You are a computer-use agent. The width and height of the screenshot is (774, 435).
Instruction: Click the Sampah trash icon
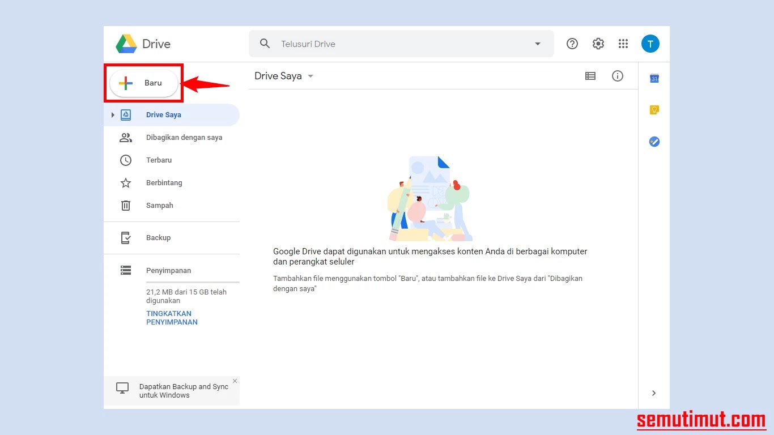point(126,206)
